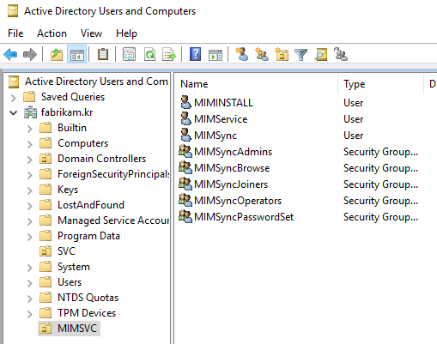Screen dimensions: 437x344
Task: Expand the Program Data container
Action: [x=29, y=237]
